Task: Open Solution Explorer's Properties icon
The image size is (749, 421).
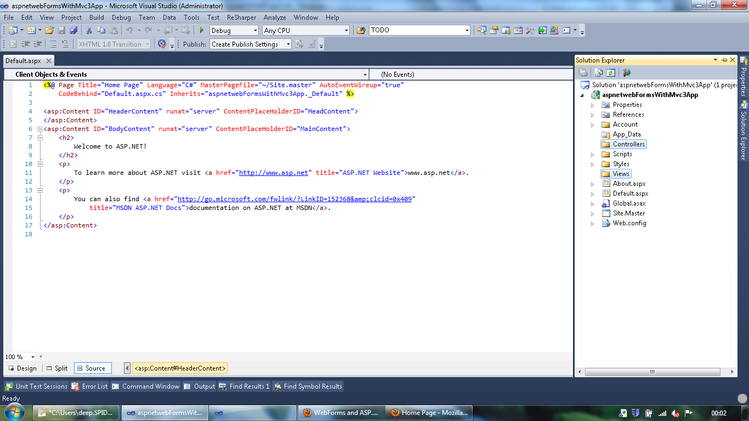Action: tap(583, 72)
